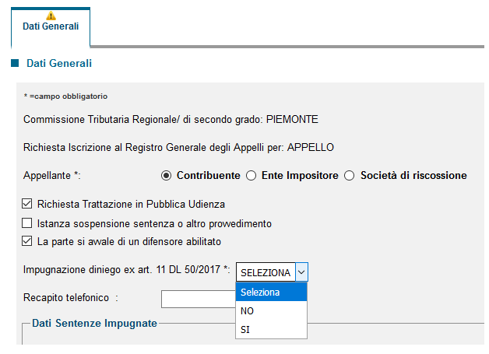
Task: Collapse the Impugnazione diniego dropdown arrow
Action: [301, 272]
